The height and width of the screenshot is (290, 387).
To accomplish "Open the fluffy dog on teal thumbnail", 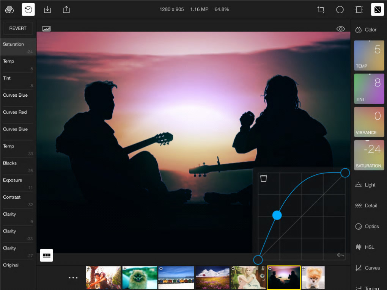I will point(140,277).
